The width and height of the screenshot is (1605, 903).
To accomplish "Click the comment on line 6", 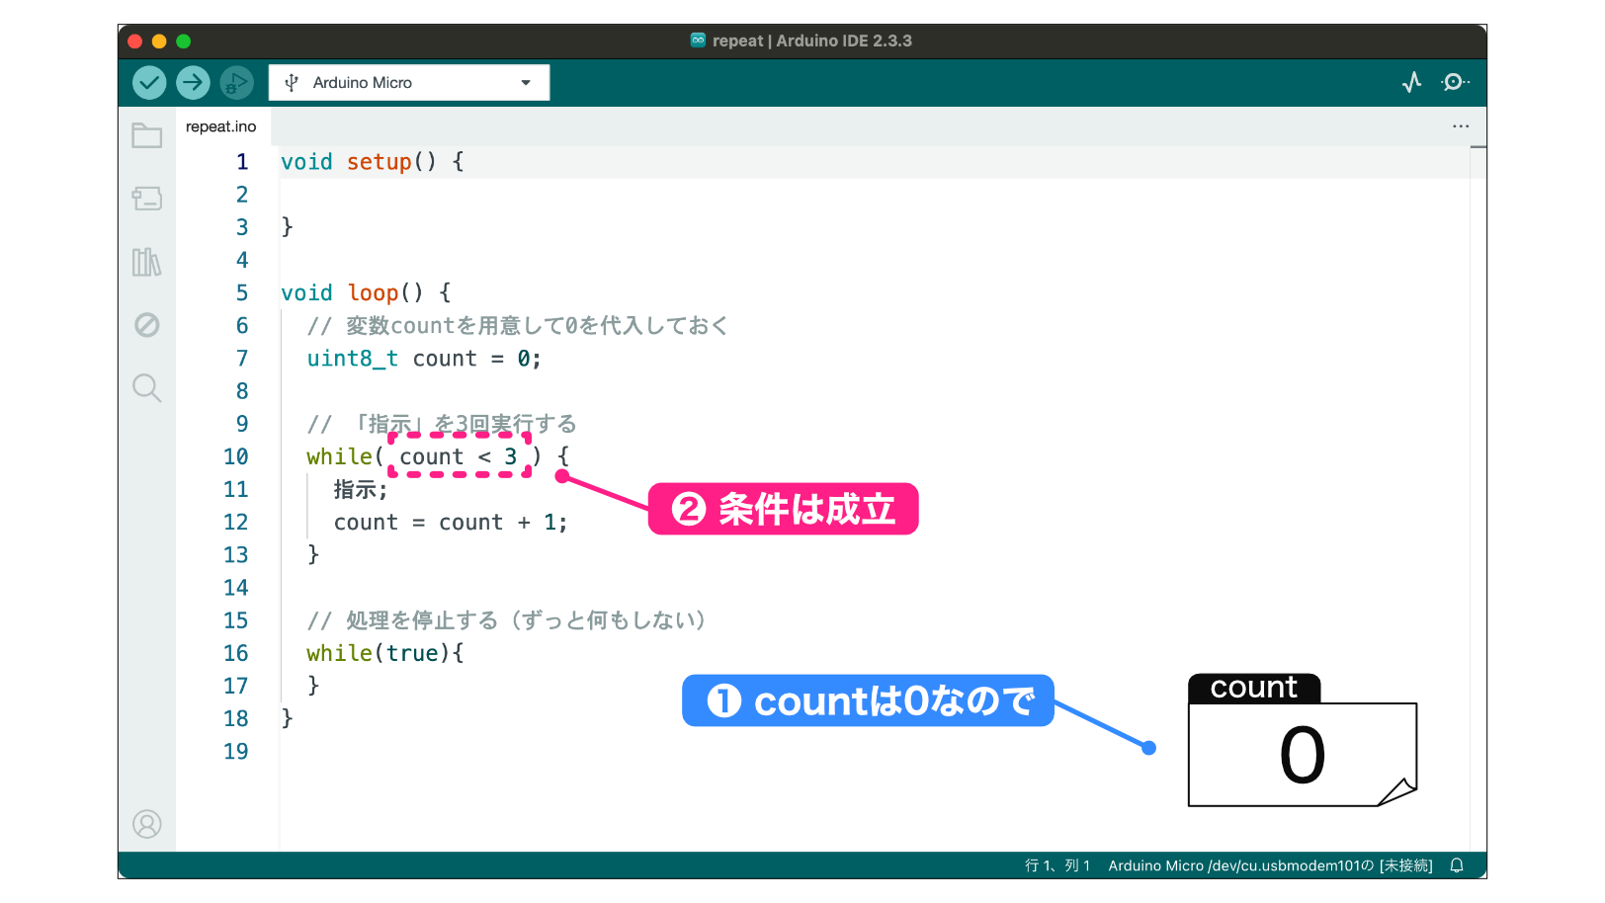I will (x=518, y=326).
